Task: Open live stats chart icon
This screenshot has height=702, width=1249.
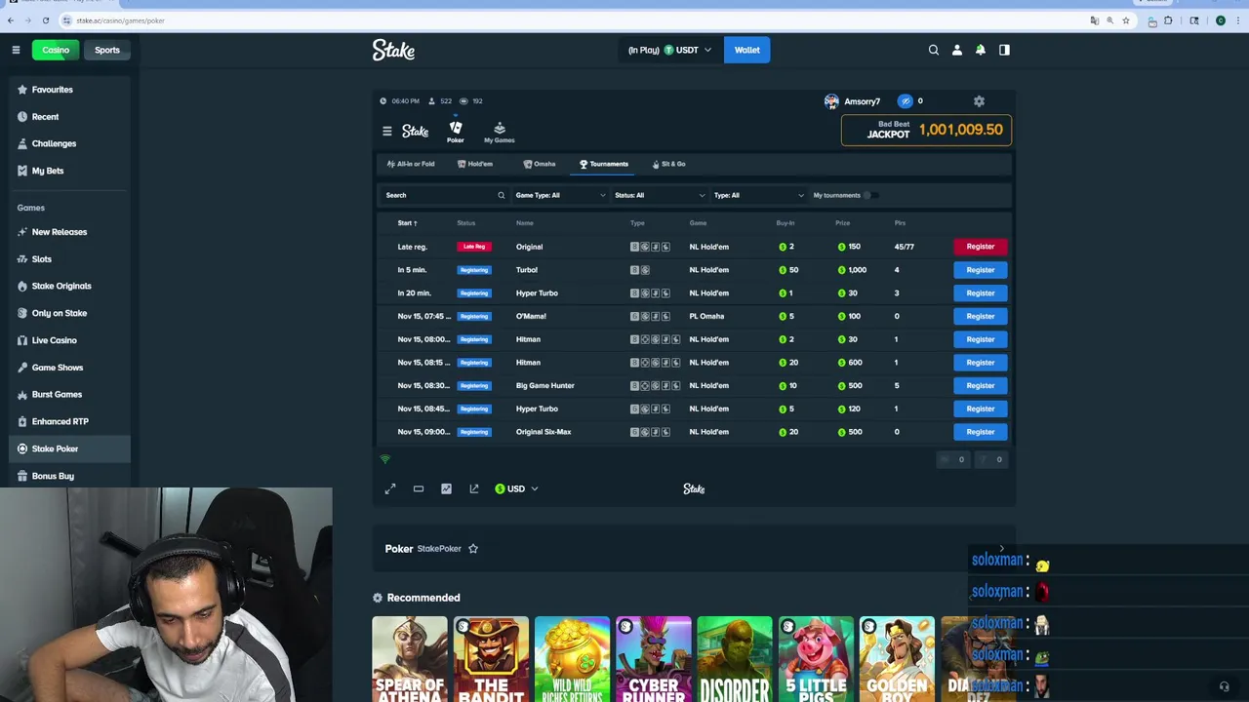Action: coord(446,488)
